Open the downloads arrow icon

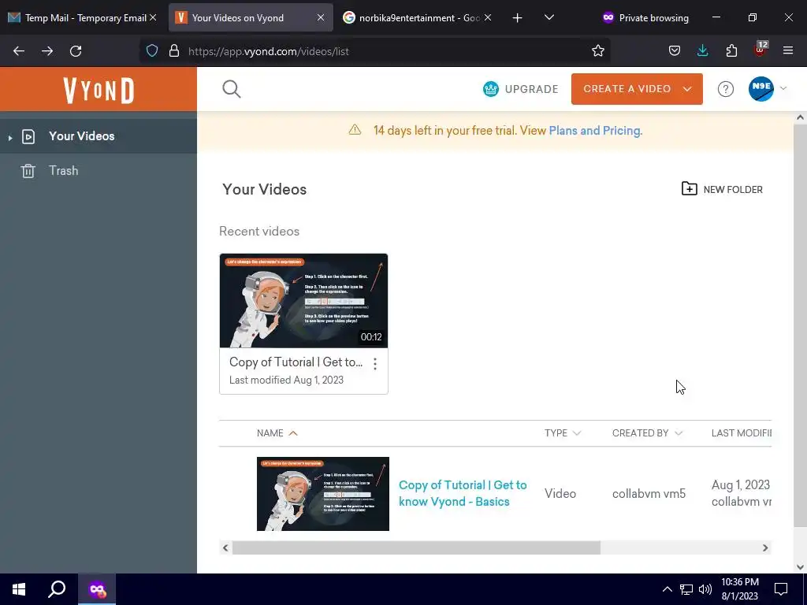click(x=702, y=50)
